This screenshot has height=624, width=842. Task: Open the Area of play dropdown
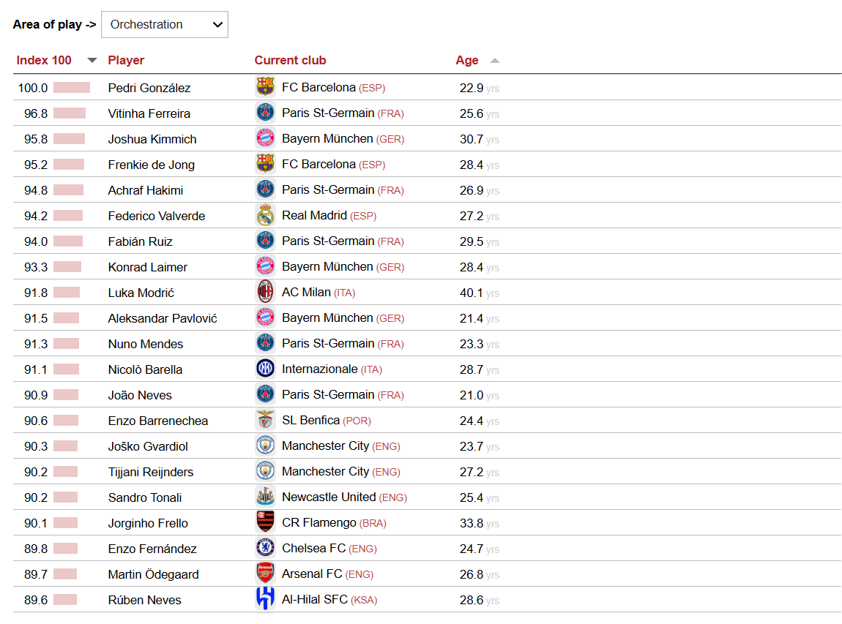pos(164,25)
